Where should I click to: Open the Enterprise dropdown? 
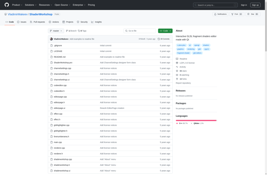pyautogui.click(x=79, y=5)
